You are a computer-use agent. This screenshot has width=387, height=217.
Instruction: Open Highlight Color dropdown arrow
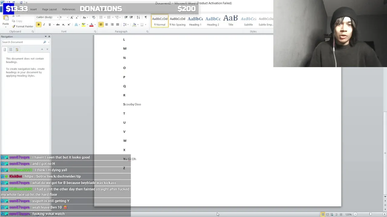(x=87, y=25)
